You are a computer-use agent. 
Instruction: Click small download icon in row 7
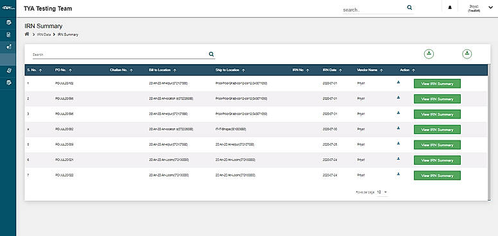coord(399,174)
